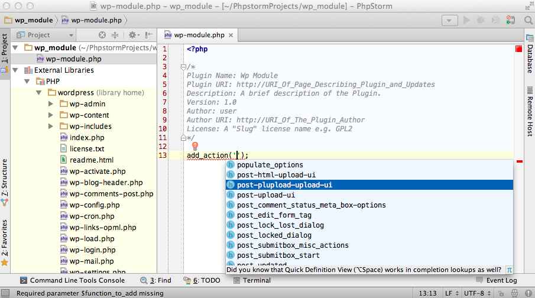Open the 6: TODO tool window
The width and height of the screenshot is (535, 298).
[x=202, y=280]
